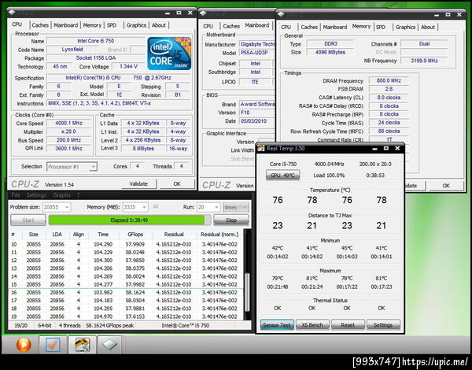Click the NB Frequency 3199.9 MHz value
472x370 pixels.
click(424, 61)
